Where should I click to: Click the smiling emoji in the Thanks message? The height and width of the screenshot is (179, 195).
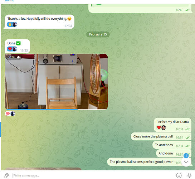coord(69,19)
